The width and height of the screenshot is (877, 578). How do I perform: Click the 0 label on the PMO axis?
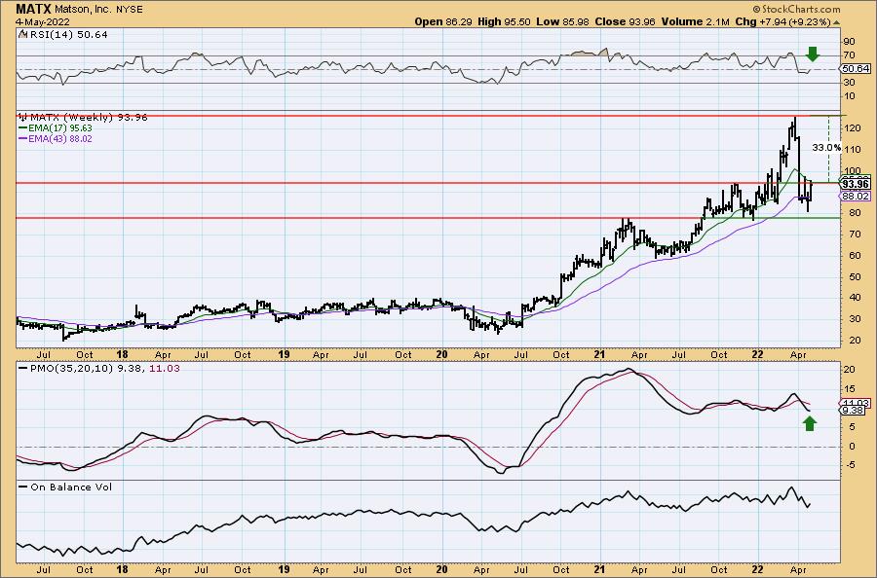click(852, 447)
